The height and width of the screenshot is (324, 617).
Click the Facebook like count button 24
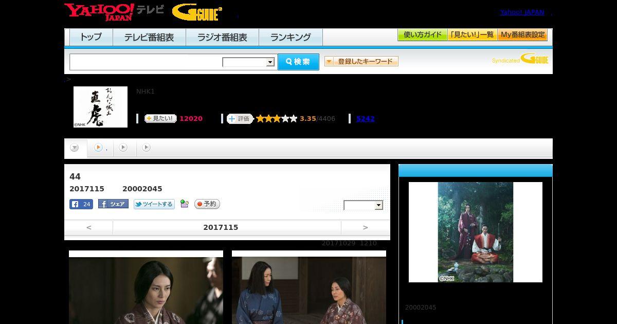pyautogui.click(x=81, y=204)
